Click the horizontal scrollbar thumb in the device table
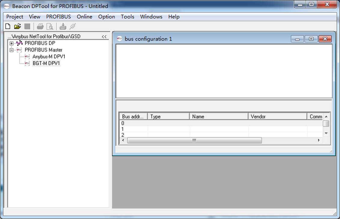Image resolution: width=340 pixels, height=219 pixels. pyautogui.click(x=194, y=140)
